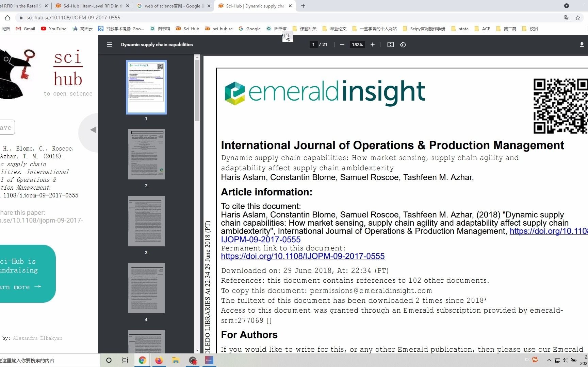Viewport: 588px width, 367px height.
Task: Close the Item-Level RFID Sci-Hub tab
Action: click(x=128, y=6)
